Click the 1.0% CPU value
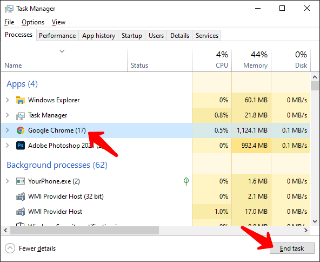Screen dimensions: 320x262 [x=221, y=212]
